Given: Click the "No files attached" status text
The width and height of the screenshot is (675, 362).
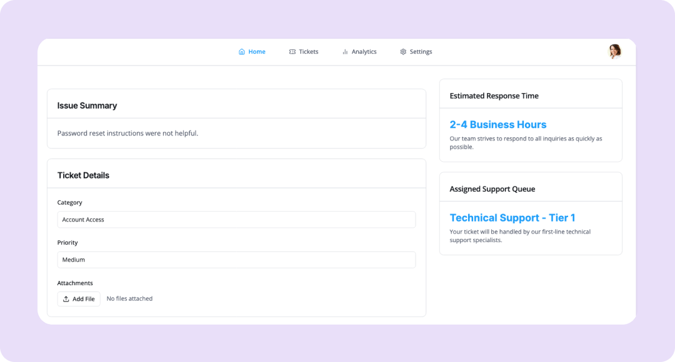Looking at the screenshot, I should tap(129, 299).
